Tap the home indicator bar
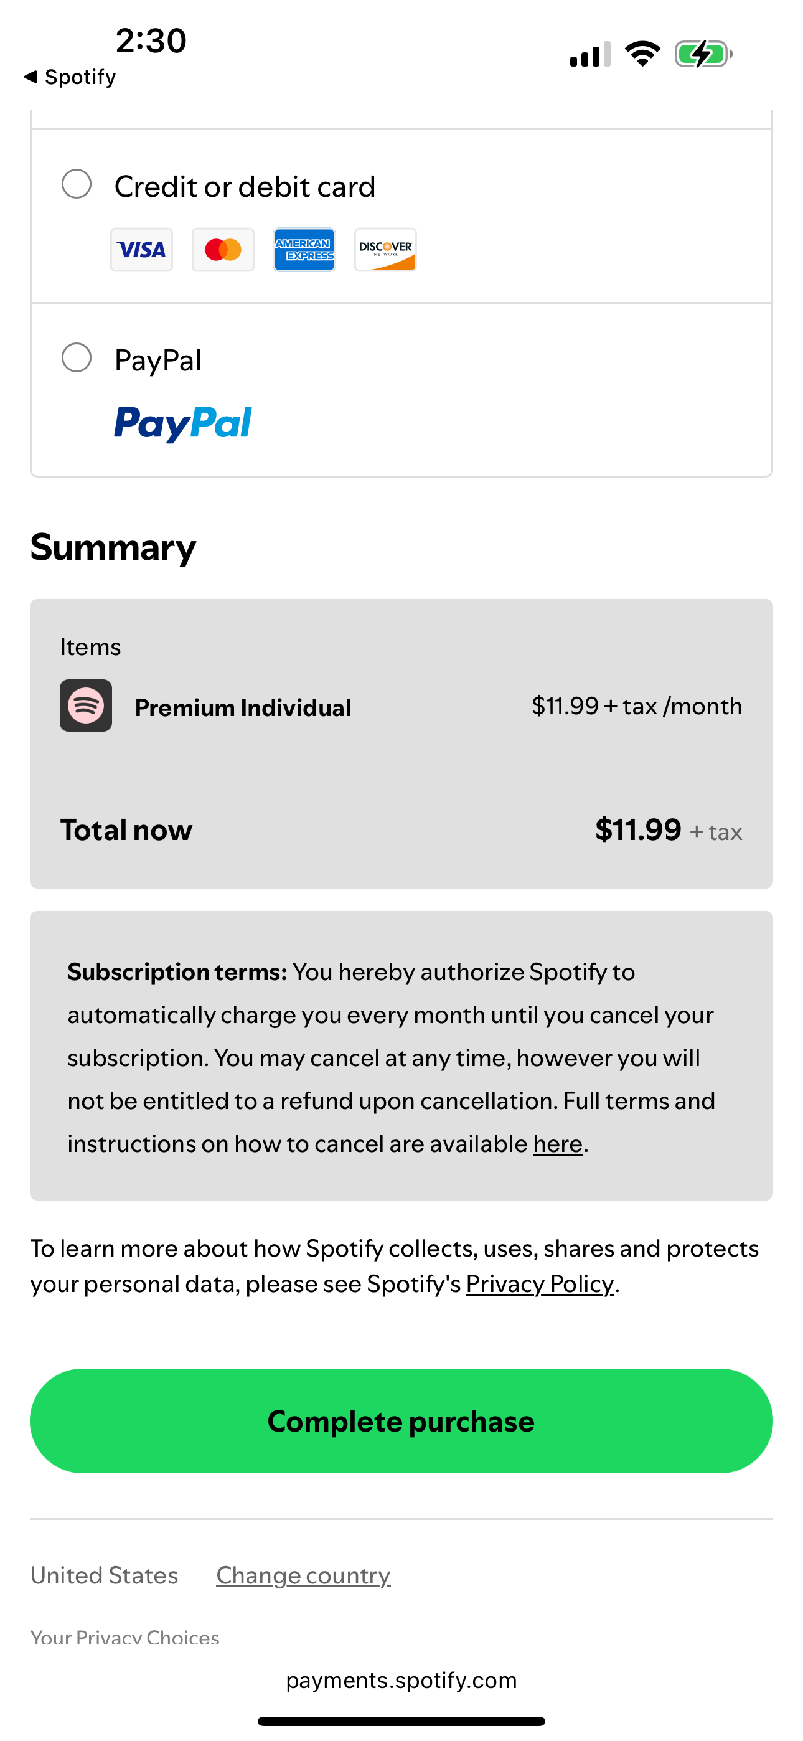Viewport: 803px width, 1741px height. coord(401,1720)
